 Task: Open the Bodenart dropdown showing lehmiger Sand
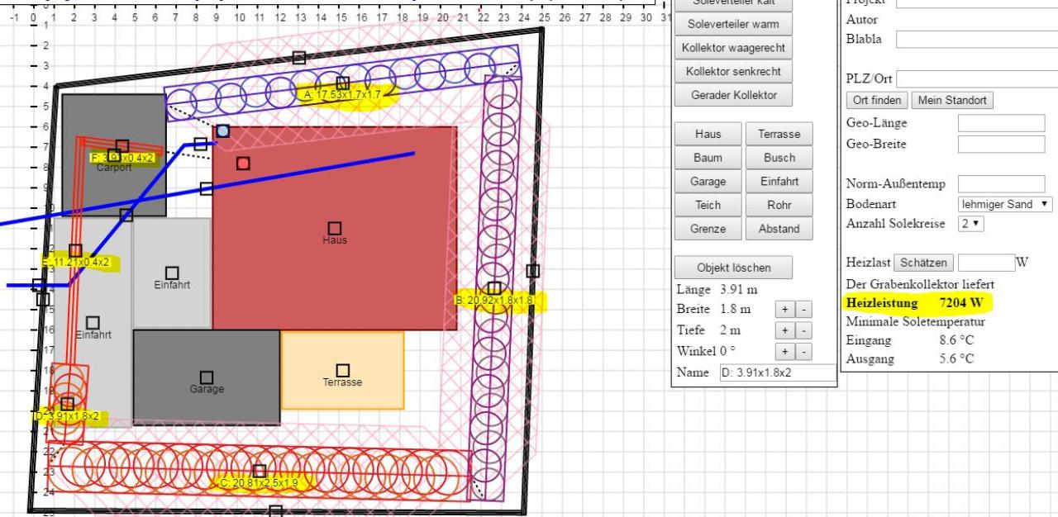[1007, 203]
